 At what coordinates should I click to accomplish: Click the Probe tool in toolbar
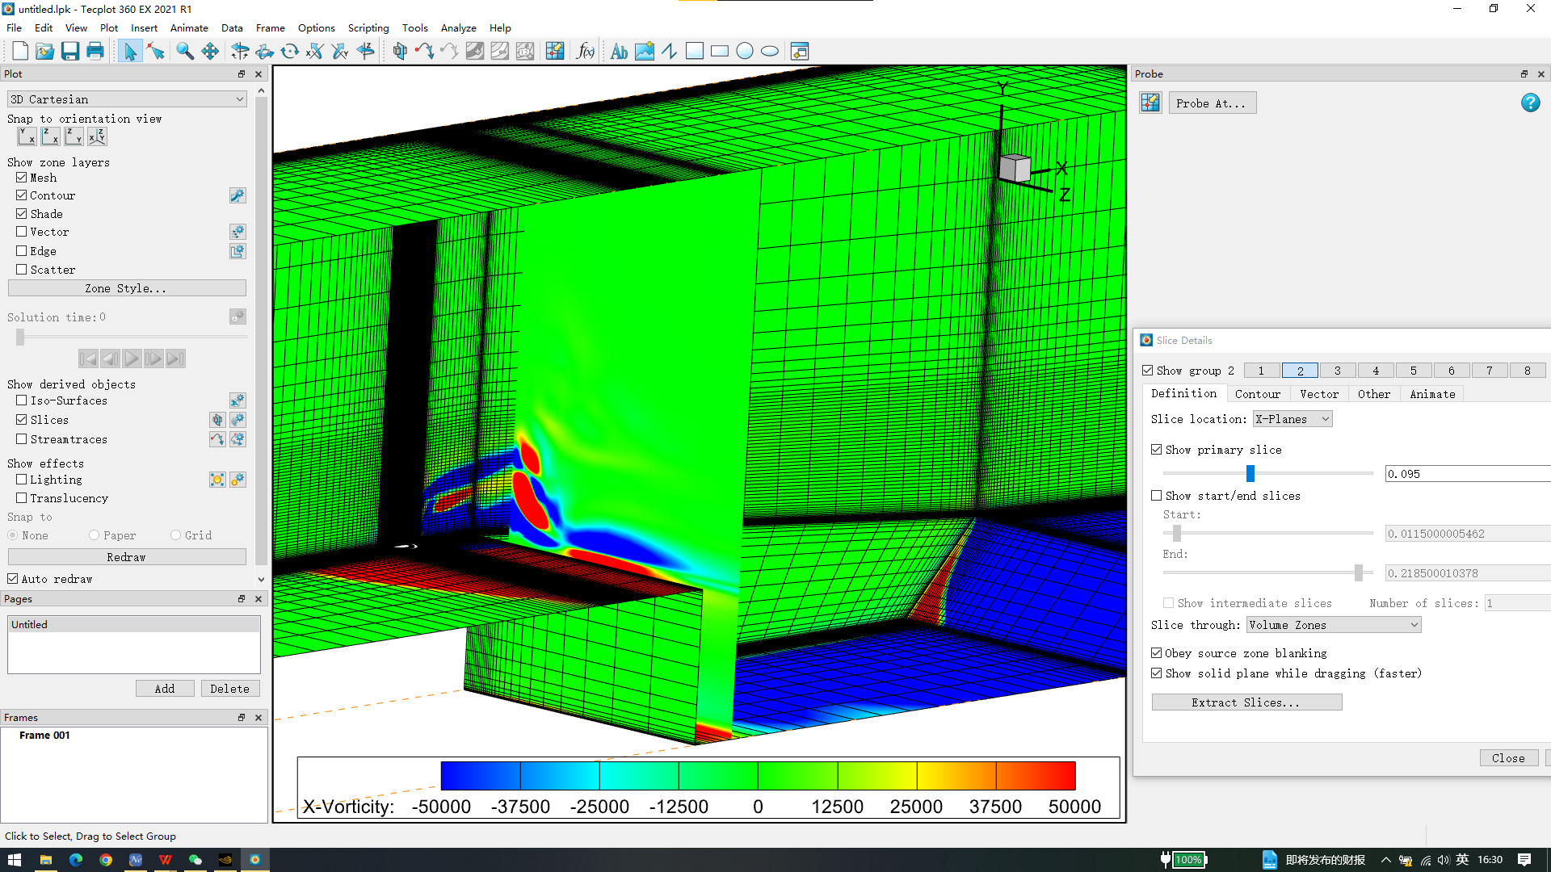tap(554, 52)
